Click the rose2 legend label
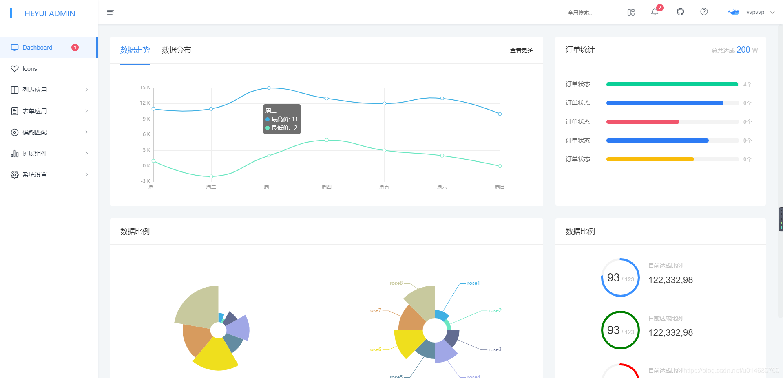The height and width of the screenshot is (378, 783). [x=495, y=310]
